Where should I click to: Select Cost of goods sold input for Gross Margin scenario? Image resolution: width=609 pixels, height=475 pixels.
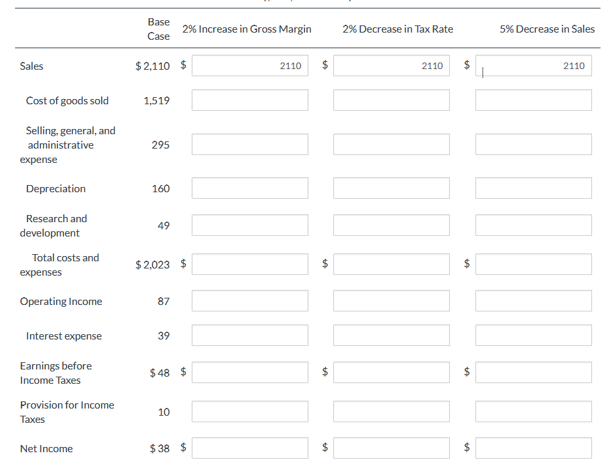pyautogui.click(x=250, y=100)
